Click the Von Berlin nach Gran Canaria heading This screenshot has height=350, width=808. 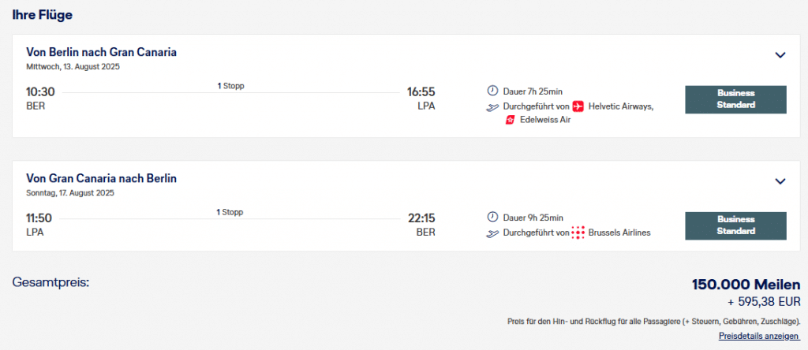(101, 52)
